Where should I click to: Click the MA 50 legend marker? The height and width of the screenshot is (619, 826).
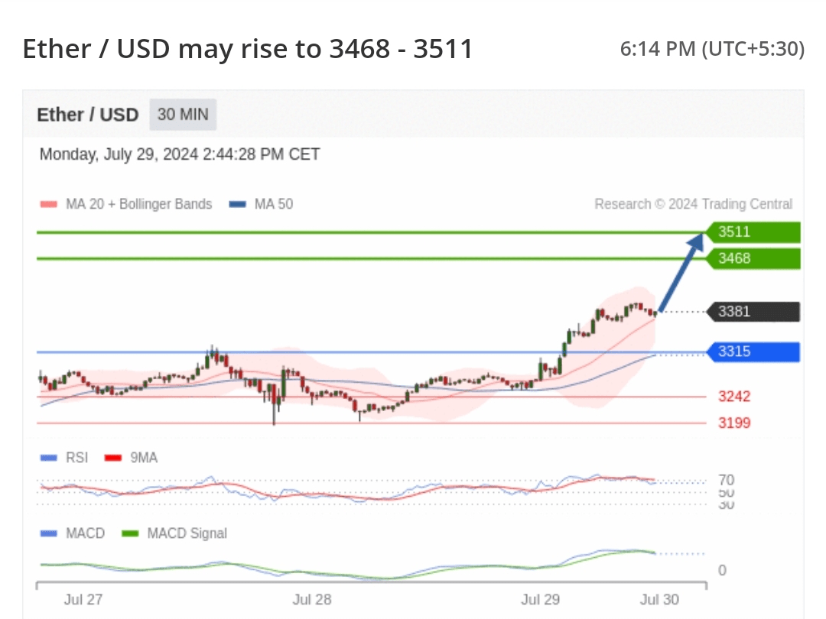[x=238, y=204]
